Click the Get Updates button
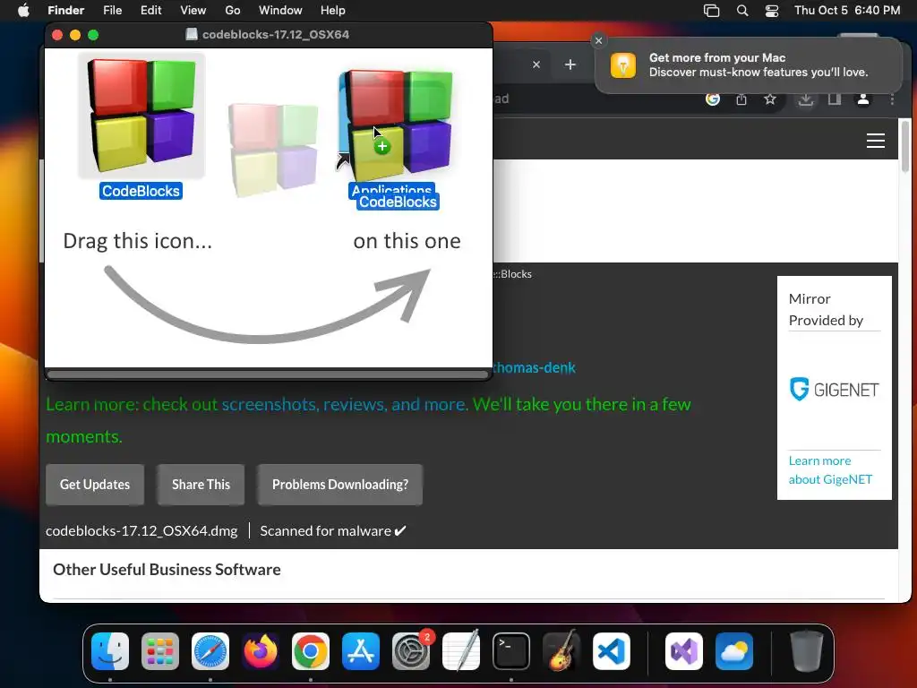The height and width of the screenshot is (688, 917). click(x=95, y=485)
